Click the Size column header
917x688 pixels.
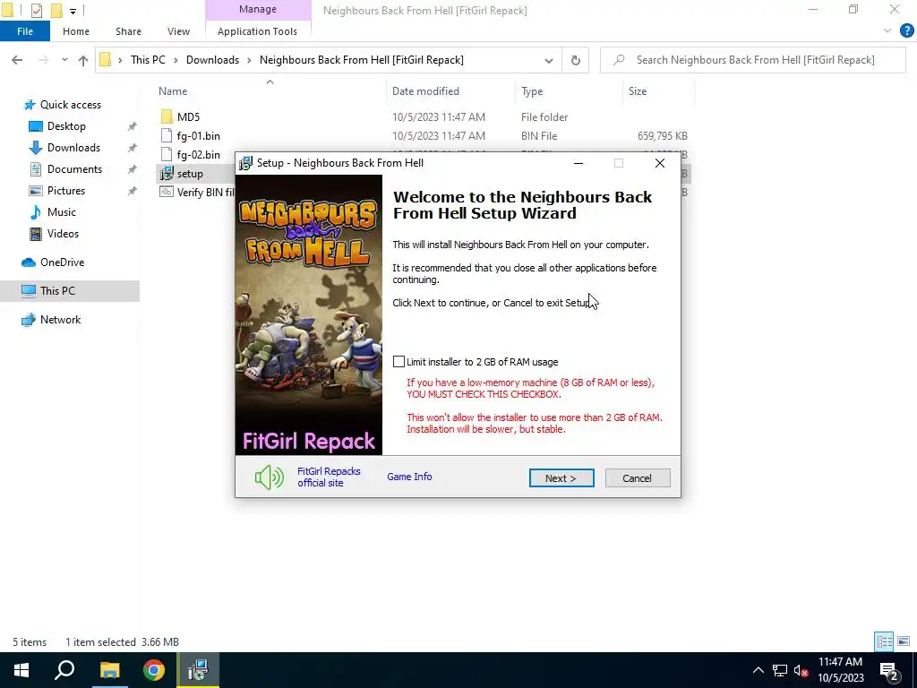[x=638, y=91]
